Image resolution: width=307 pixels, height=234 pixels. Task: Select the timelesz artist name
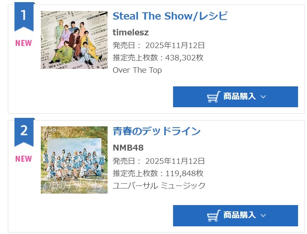tap(131, 33)
